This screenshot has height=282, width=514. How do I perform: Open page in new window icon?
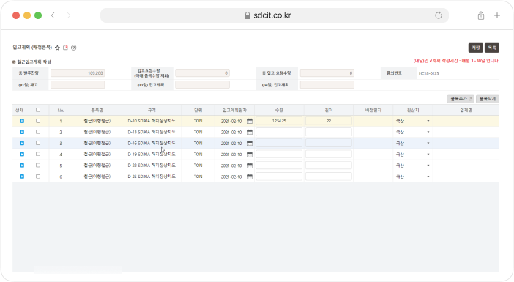(x=65, y=48)
